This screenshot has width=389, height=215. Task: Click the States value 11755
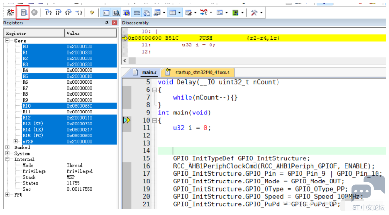click(x=73, y=183)
